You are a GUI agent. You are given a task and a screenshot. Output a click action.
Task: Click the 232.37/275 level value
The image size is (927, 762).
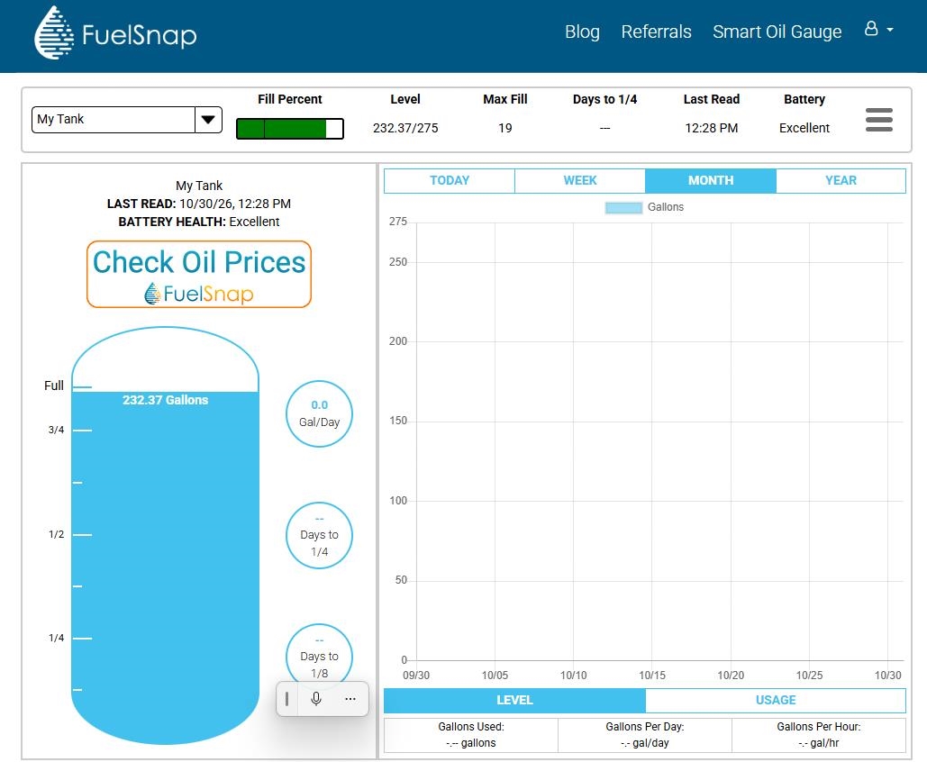405,128
